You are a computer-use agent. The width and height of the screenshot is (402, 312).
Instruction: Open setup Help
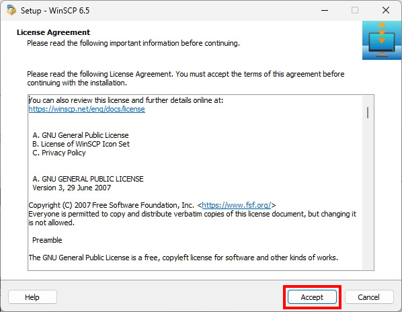point(32,297)
